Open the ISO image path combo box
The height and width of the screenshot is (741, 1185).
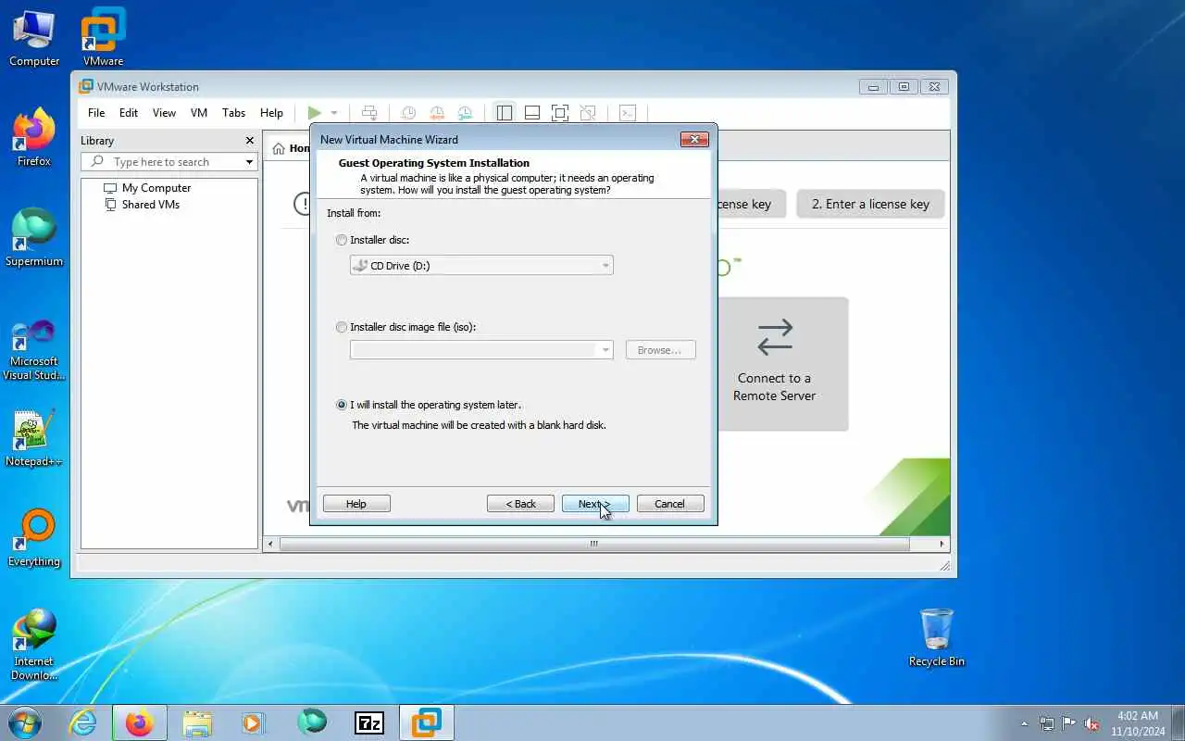point(481,350)
